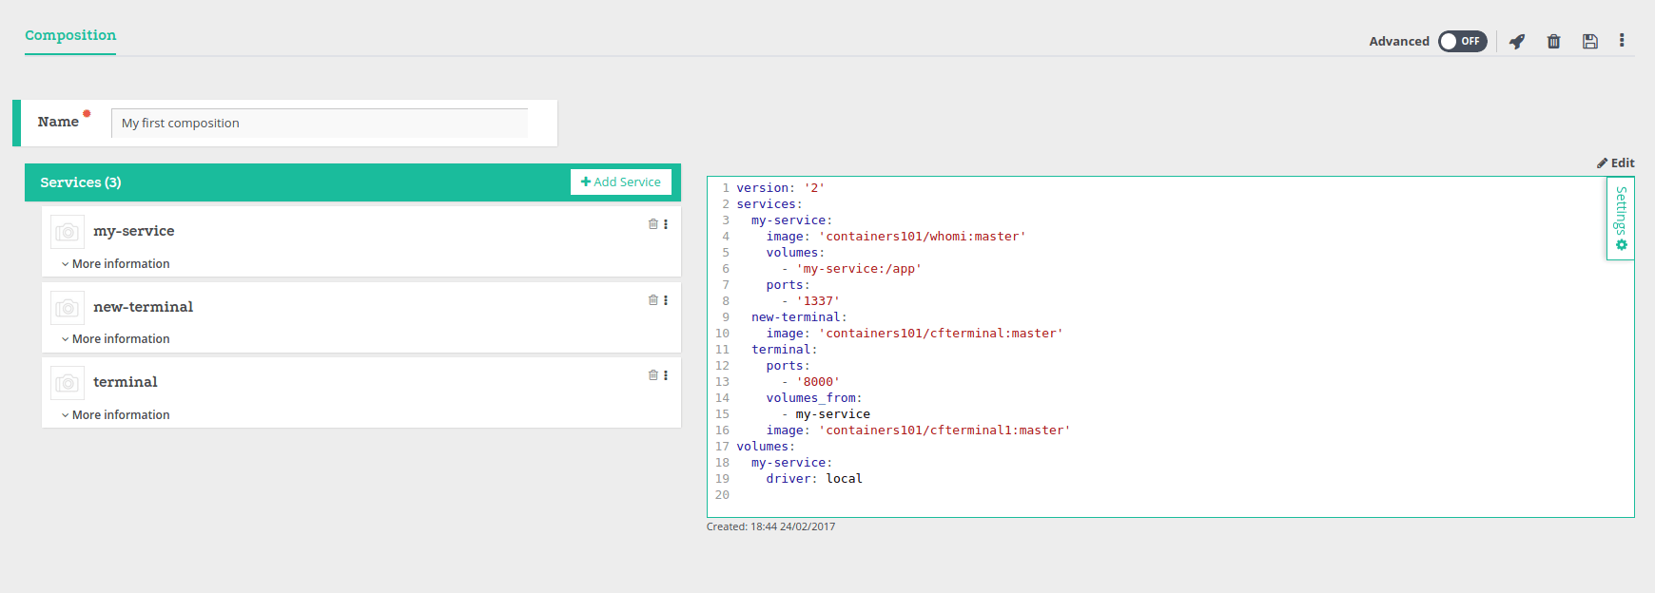Expand More information under new-terminal
This screenshot has height=593, width=1655.
pyautogui.click(x=116, y=339)
